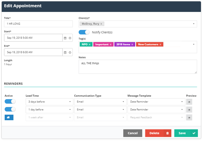Click the red Delete button
Viewport: 203px width, 141px height.
click(x=158, y=133)
